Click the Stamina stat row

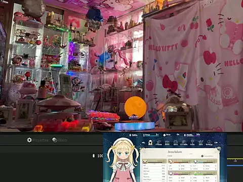pos(154,176)
